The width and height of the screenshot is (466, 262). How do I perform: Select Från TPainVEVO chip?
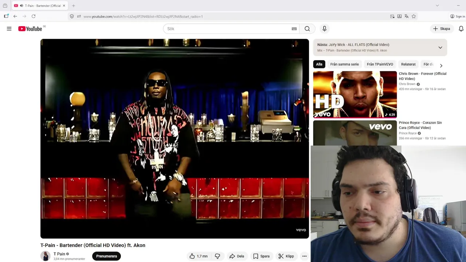(380, 64)
